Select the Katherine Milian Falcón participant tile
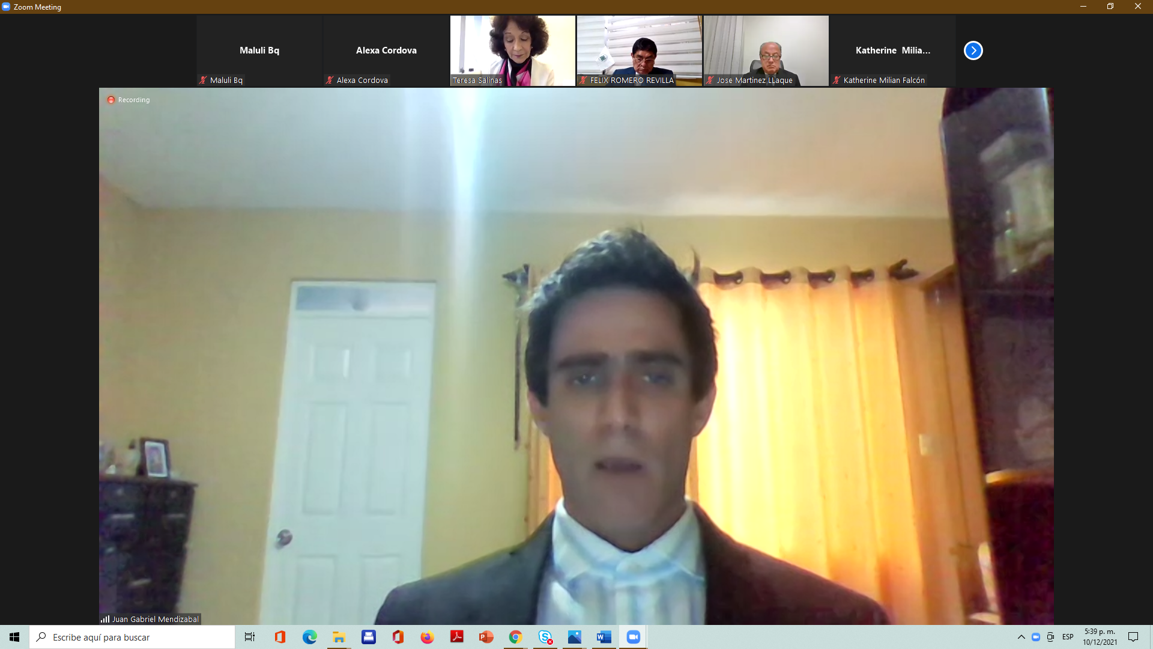Viewport: 1153px width, 649px height. pyautogui.click(x=893, y=50)
